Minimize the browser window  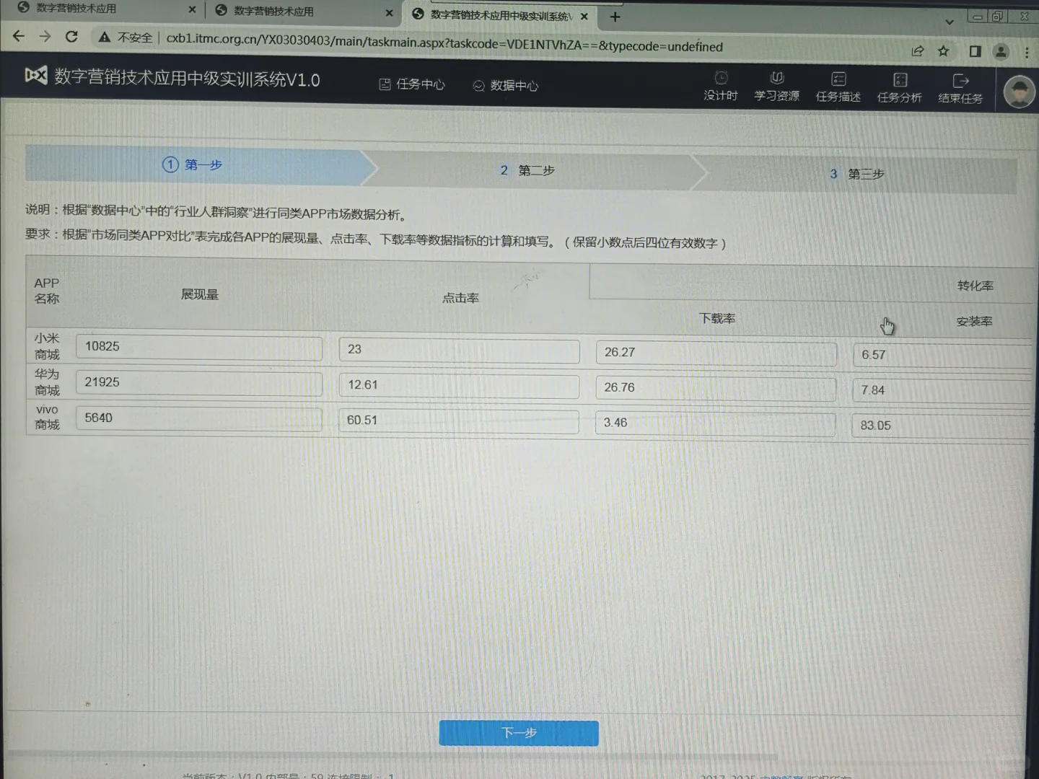[x=977, y=16]
